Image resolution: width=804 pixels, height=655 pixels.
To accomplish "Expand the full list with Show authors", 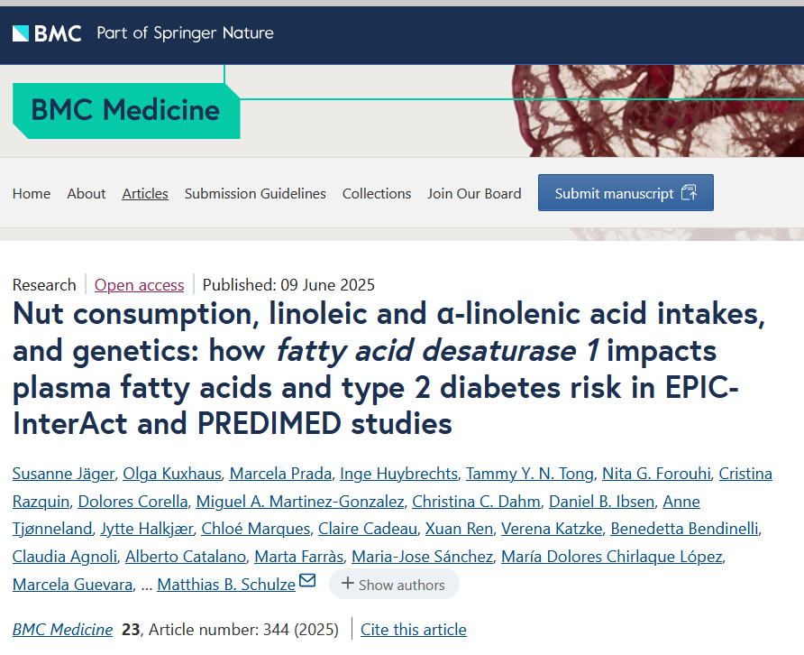I will point(394,585).
